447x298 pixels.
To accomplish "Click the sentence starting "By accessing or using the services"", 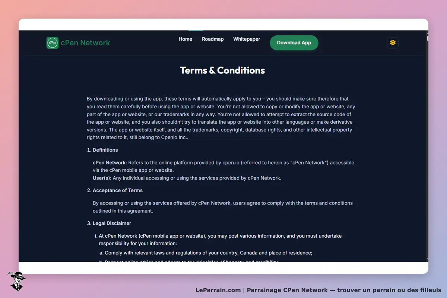I will (223, 207).
